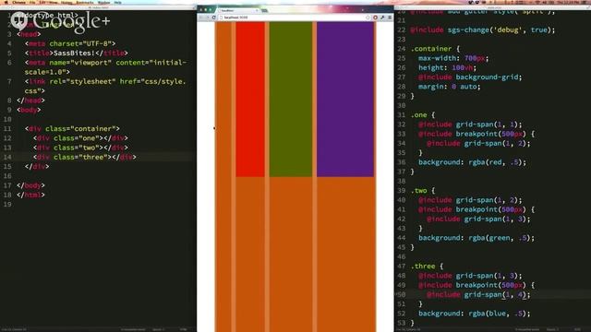Click the meta name="viewport" line
The image size is (591, 332).
tap(105, 67)
